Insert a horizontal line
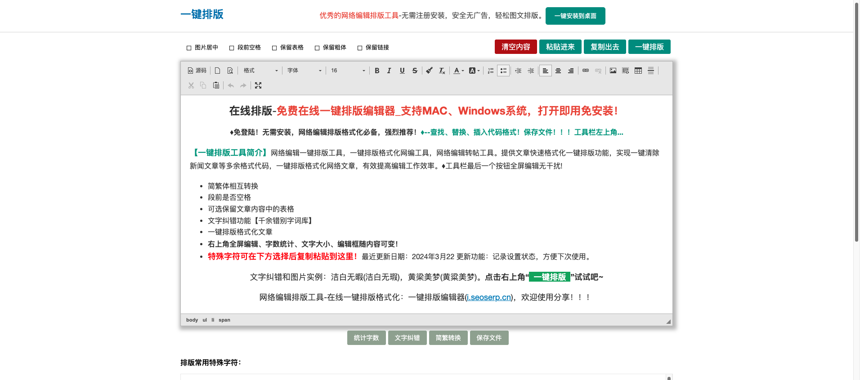The width and height of the screenshot is (860, 380). pyautogui.click(x=651, y=71)
